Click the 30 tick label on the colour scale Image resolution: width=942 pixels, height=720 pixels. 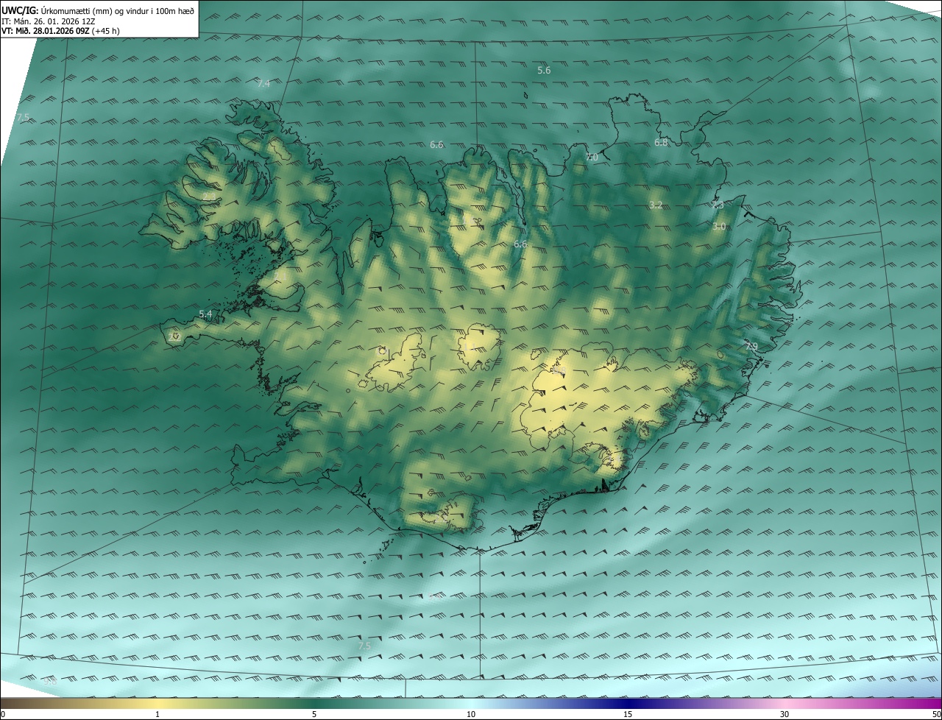[785, 714]
